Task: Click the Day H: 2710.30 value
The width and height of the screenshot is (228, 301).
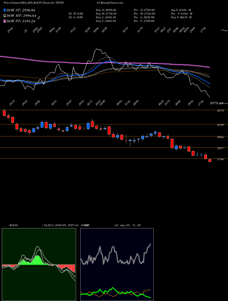Action: tap(106, 14)
